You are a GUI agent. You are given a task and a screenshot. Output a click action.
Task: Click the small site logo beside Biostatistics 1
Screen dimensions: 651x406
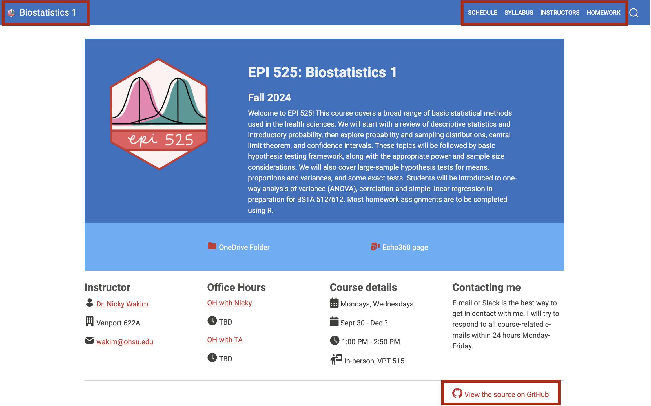[x=11, y=13]
